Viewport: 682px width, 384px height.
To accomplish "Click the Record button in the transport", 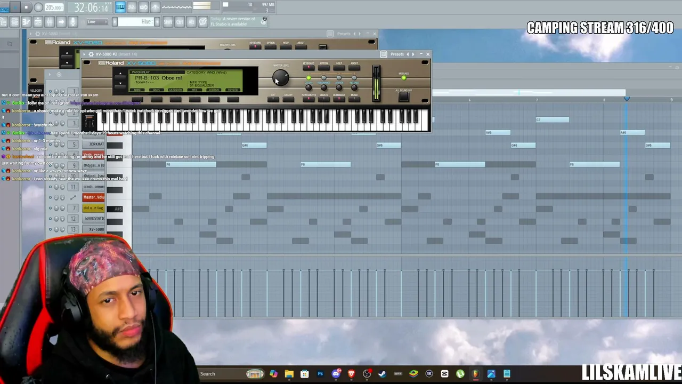I will (x=38, y=7).
